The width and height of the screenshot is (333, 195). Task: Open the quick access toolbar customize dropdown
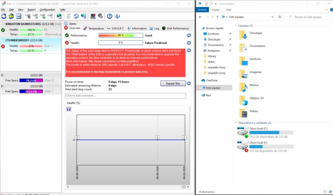pyautogui.click(x=215, y=4)
